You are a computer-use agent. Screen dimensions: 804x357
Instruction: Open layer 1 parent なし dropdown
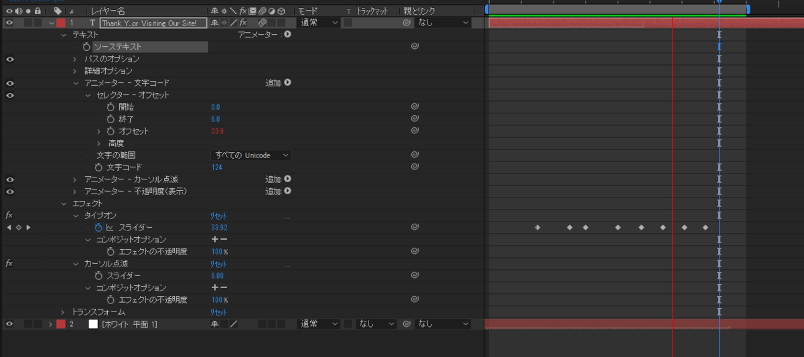coord(443,23)
